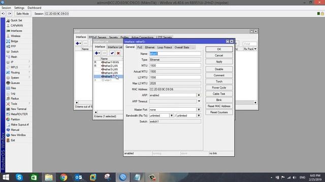Click the Blink button
325x182 pixels.
click(x=219, y=100)
